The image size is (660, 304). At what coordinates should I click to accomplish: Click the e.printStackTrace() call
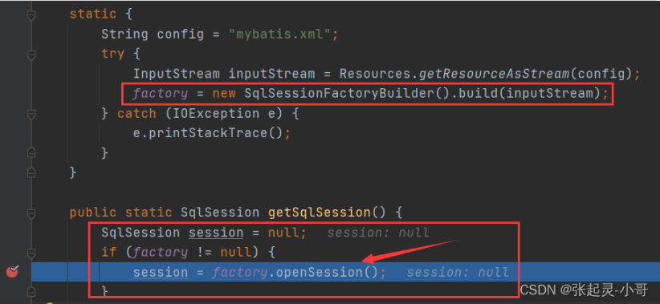coord(208,133)
